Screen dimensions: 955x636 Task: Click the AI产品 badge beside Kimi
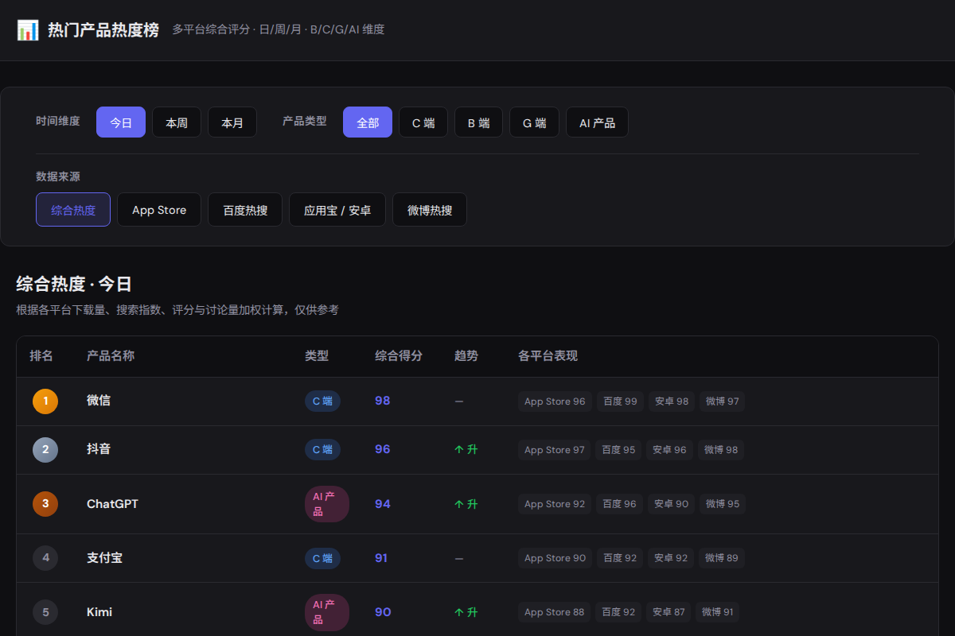pyautogui.click(x=326, y=611)
